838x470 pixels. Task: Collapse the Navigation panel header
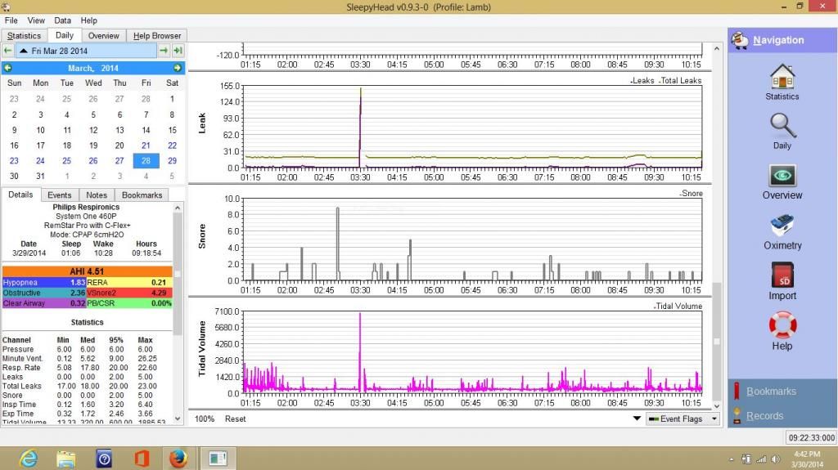[x=782, y=40]
